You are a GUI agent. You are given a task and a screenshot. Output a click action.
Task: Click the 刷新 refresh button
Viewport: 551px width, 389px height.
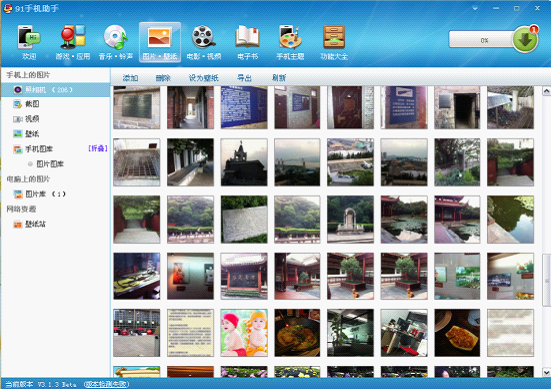coord(278,78)
